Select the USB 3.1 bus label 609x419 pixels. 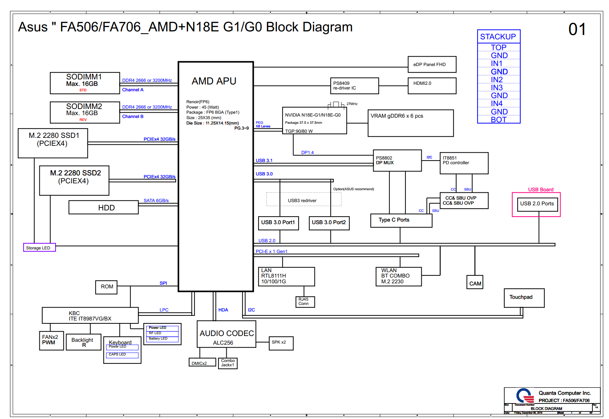[x=264, y=161]
